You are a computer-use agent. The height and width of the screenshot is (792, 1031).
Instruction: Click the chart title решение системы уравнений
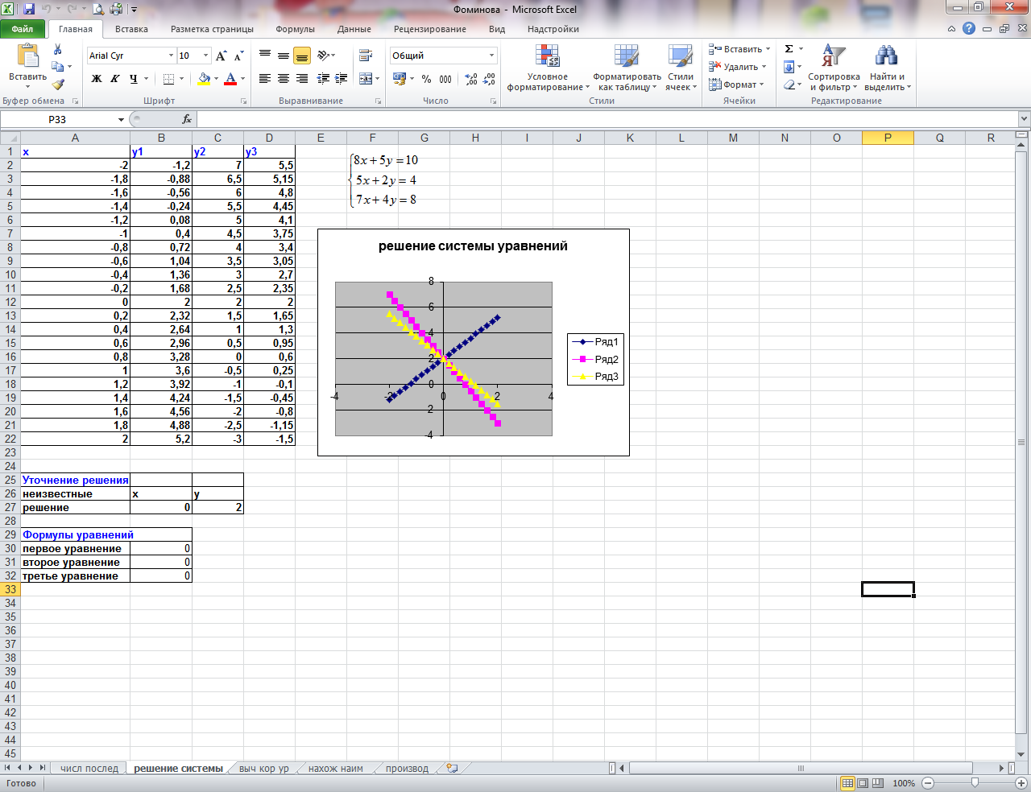tap(473, 246)
